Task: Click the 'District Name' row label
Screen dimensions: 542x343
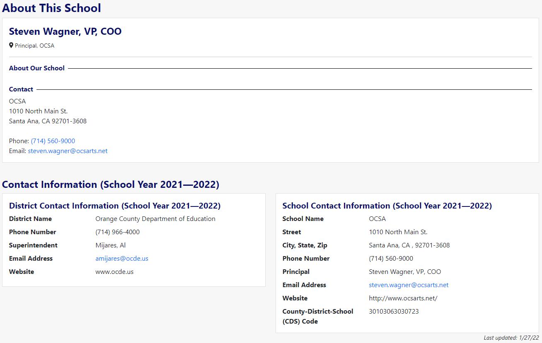Action: [x=31, y=219]
